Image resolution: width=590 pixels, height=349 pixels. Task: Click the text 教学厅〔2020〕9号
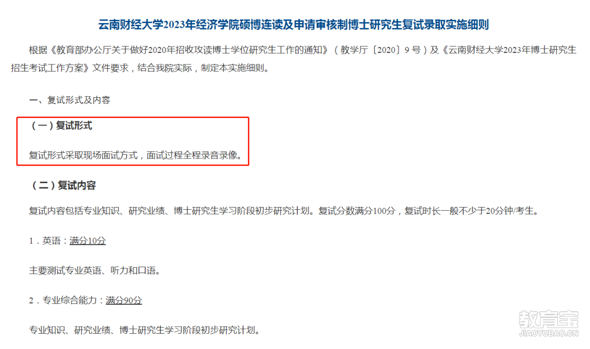coord(380,50)
